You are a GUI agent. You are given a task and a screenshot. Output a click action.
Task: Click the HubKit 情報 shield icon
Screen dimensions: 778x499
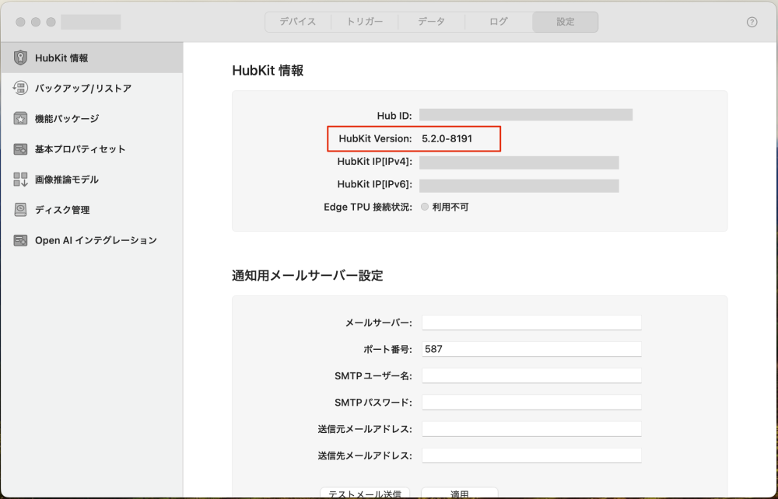[x=20, y=58]
